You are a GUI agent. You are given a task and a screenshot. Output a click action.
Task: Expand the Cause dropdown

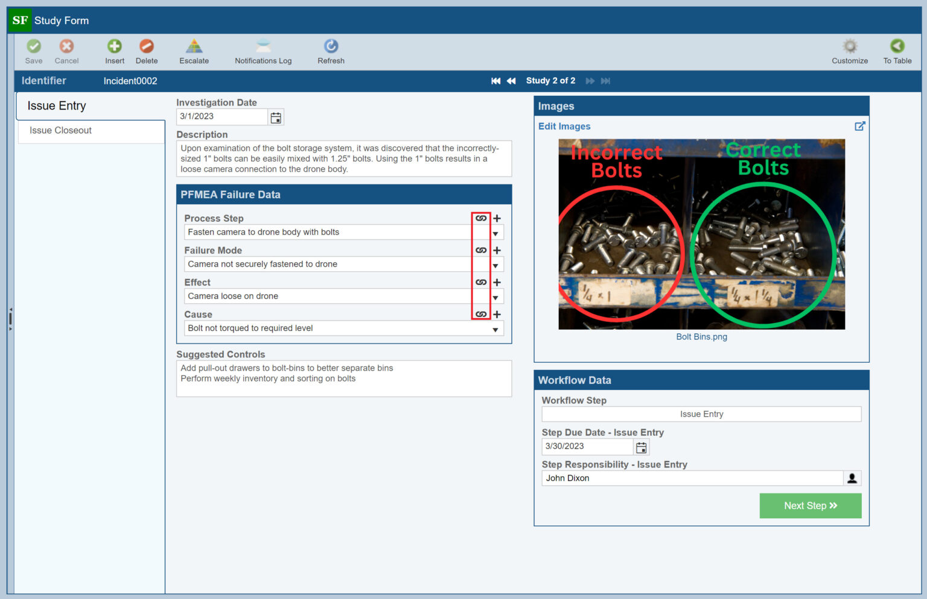495,329
